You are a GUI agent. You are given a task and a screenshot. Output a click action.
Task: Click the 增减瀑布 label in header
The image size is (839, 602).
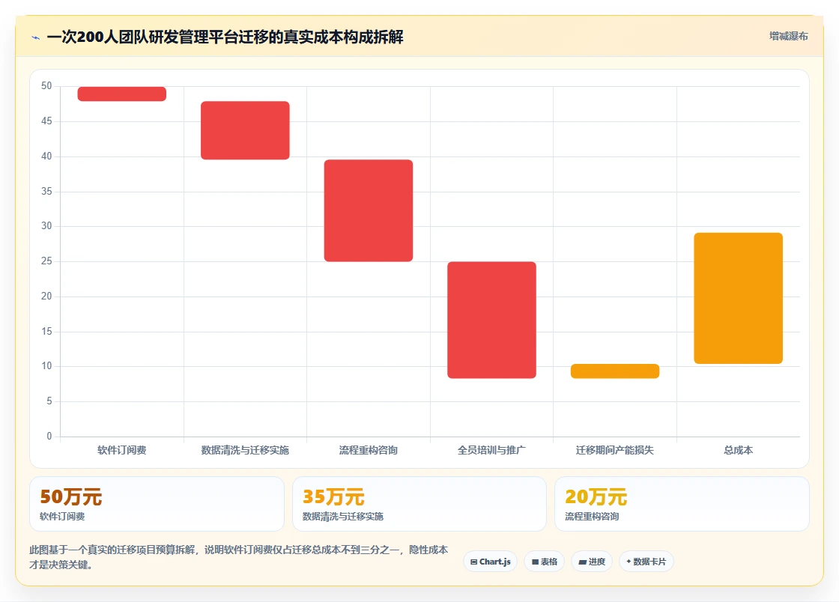[788, 37]
